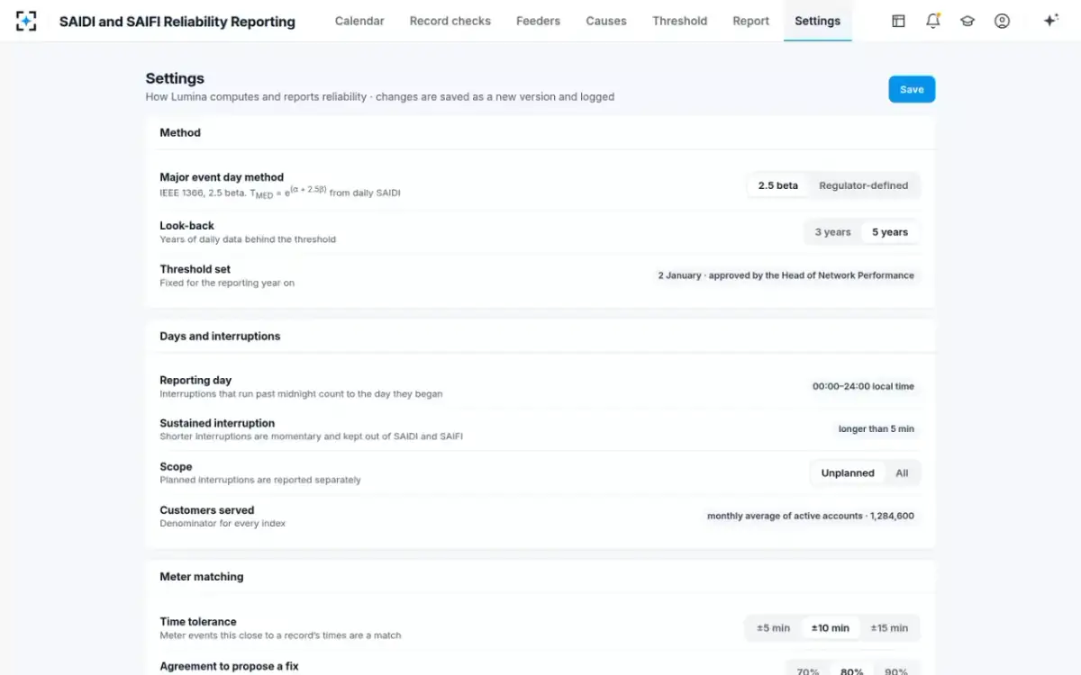Screen dimensions: 1081x675
Task: Switch to the Feeders tab
Action: coord(538,21)
